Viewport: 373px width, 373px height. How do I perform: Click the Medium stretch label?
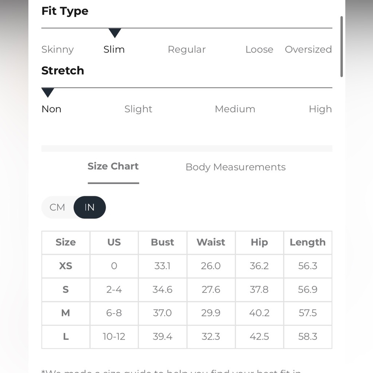click(235, 109)
